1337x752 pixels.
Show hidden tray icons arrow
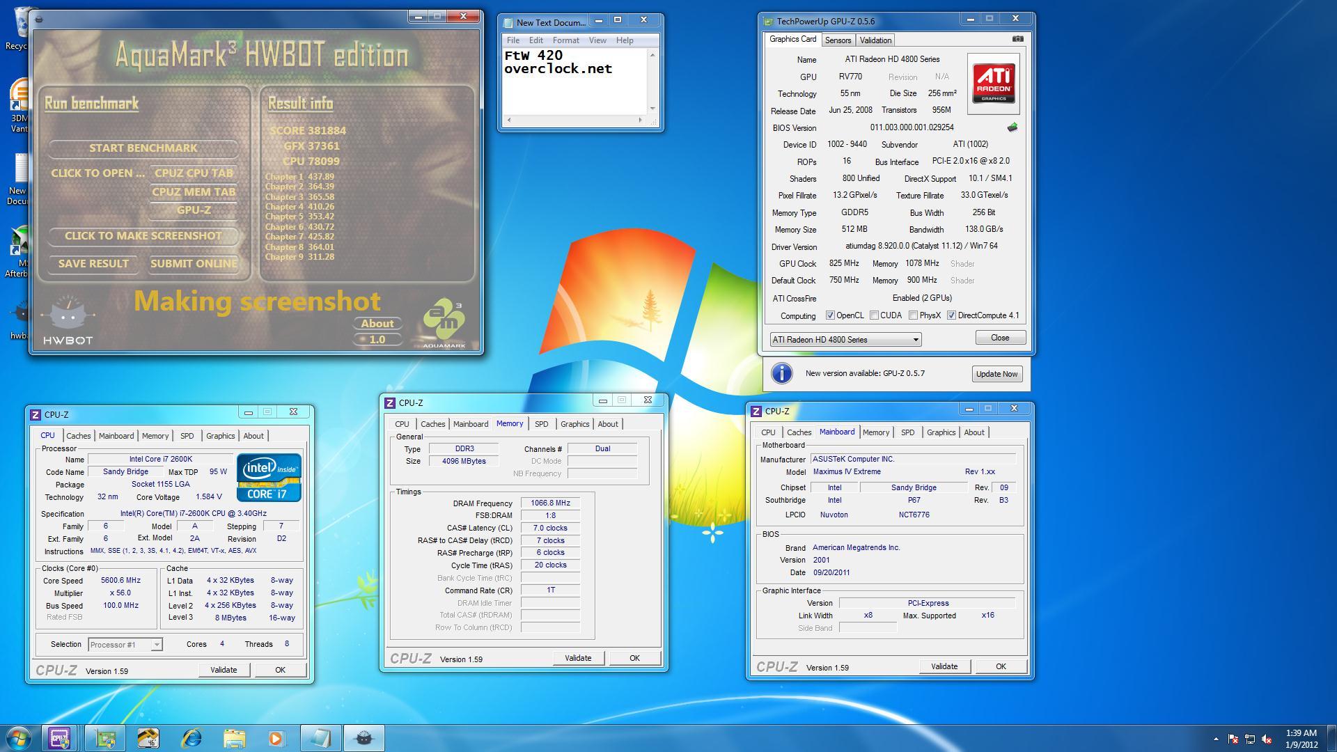(1216, 739)
